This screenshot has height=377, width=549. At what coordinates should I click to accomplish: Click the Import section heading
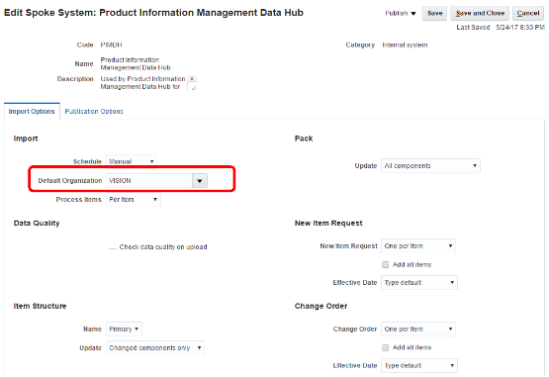coord(26,139)
